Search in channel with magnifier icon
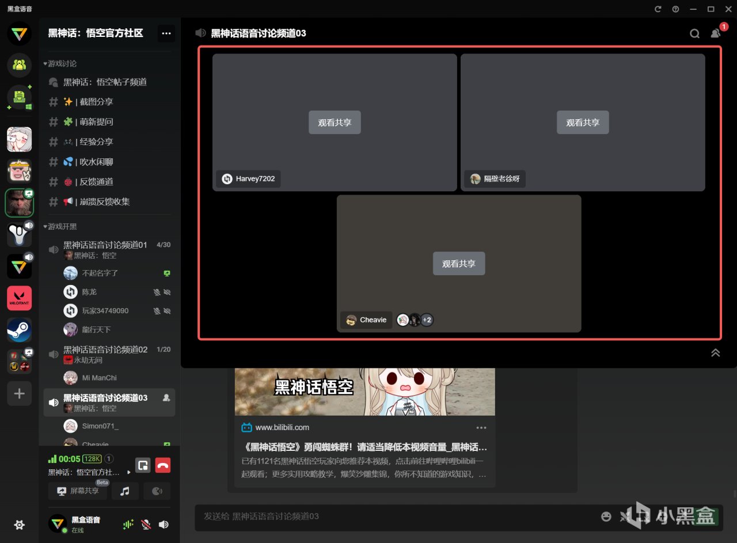The height and width of the screenshot is (543, 737). 695,33
